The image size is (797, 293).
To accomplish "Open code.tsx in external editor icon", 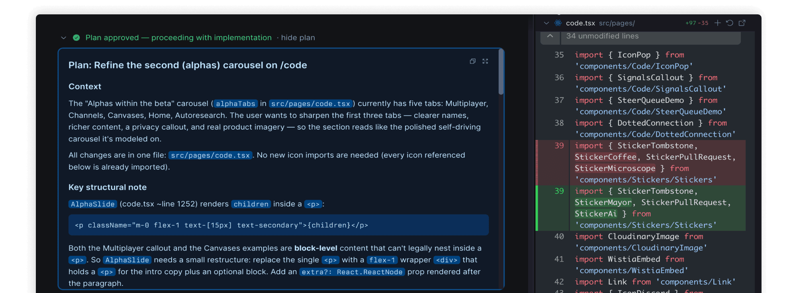I will [x=742, y=23].
